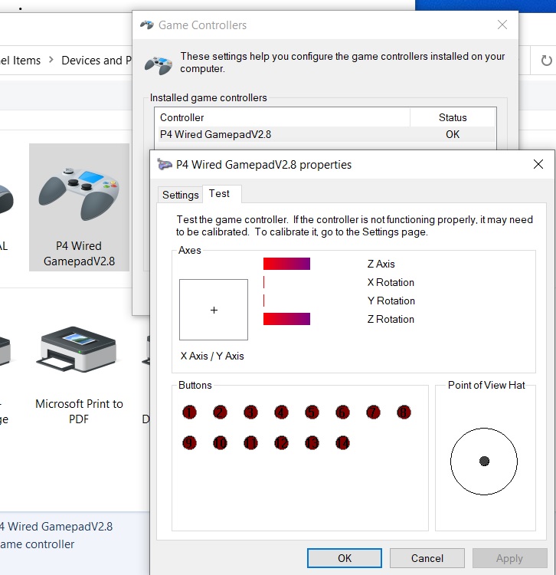Viewport: 556px width, 575px height.
Task: Switch to the Settings tab
Action: click(180, 195)
